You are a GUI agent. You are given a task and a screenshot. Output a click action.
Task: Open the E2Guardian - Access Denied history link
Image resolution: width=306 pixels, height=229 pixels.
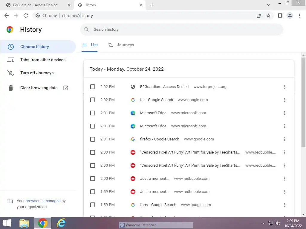164,87
